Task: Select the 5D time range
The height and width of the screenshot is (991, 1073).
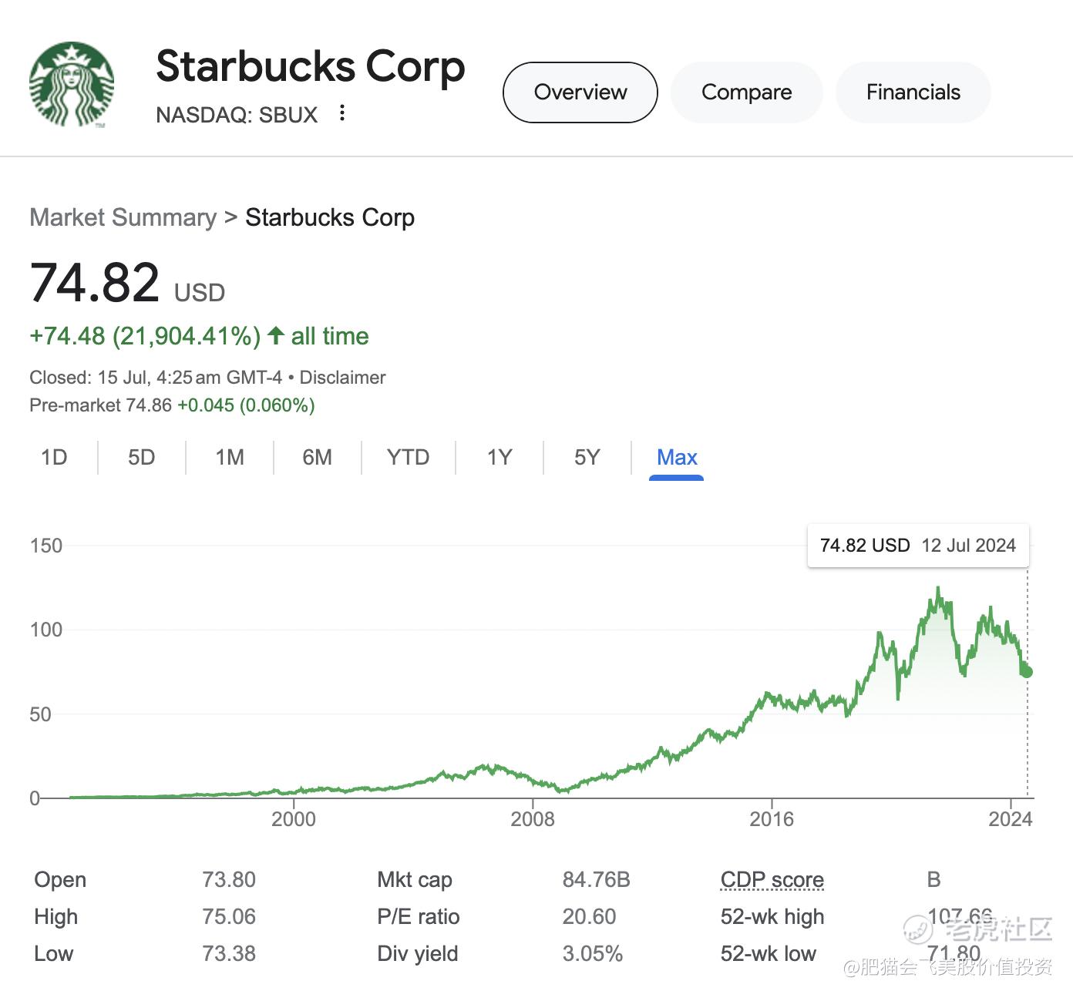Action: [142, 458]
